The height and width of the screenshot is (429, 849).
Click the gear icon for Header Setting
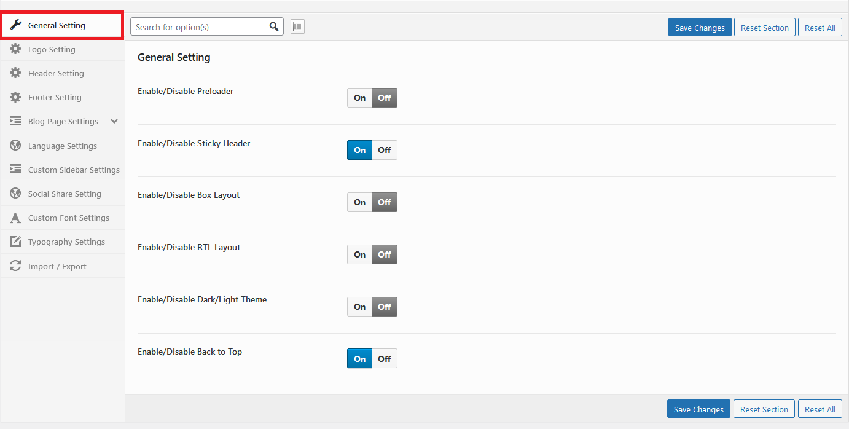(x=15, y=73)
